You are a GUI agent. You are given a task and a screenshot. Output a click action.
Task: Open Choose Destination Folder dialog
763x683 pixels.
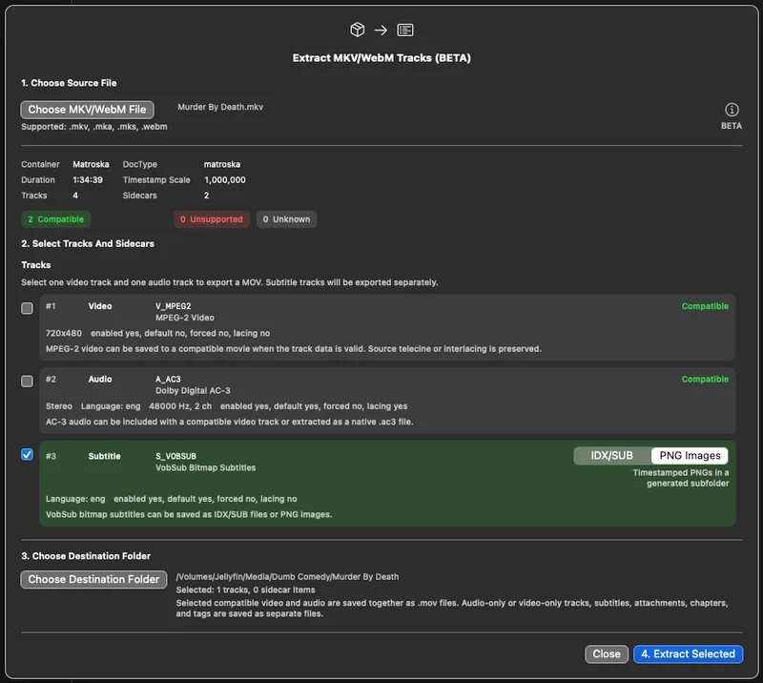[x=93, y=579]
